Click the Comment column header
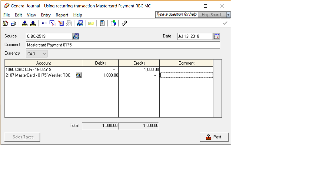The width and height of the screenshot is (330, 185). tap(186, 63)
